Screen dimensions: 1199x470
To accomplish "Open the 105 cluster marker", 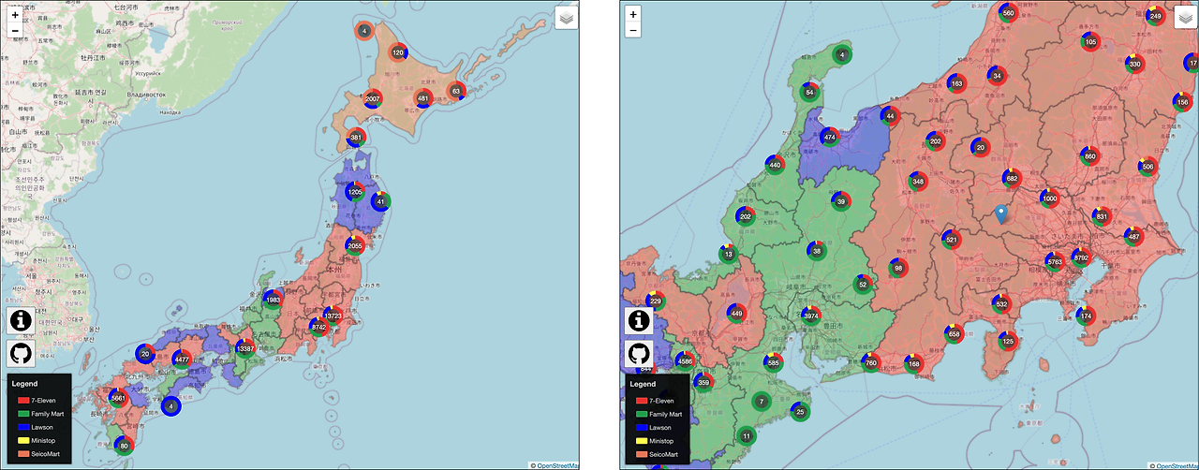I will (x=1090, y=42).
